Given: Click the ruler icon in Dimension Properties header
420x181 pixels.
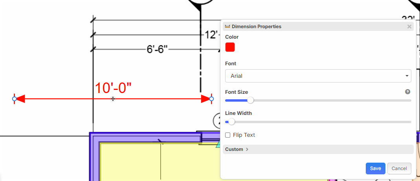Looking at the screenshot, I should pyautogui.click(x=227, y=27).
